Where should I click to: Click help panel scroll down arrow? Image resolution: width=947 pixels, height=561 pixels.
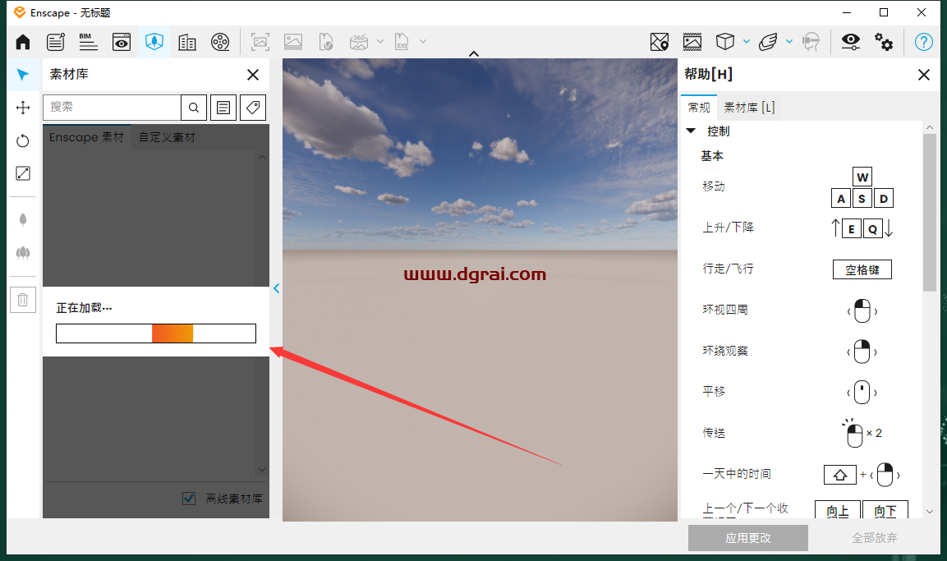[x=930, y=512]
